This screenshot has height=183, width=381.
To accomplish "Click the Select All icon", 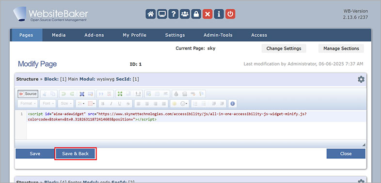I will [82, 94].
